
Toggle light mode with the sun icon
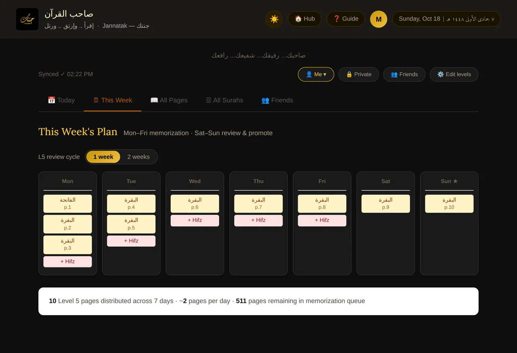(274, 19)
